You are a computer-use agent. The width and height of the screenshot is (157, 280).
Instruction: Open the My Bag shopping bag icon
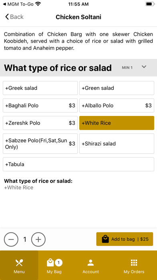50,263
